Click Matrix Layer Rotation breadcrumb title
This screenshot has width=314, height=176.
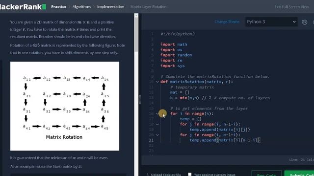coord(148,6)
